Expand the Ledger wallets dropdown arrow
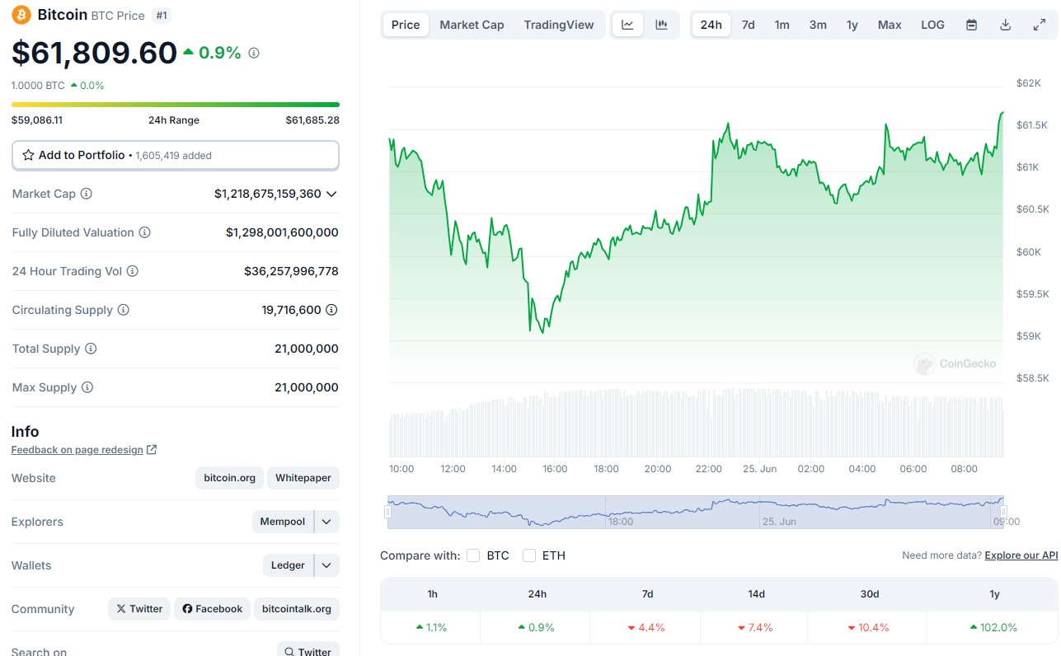 click(327, 565)
